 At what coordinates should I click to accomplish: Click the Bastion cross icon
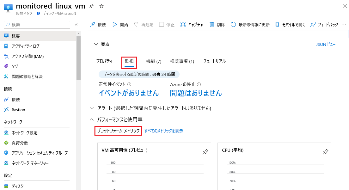6,109
